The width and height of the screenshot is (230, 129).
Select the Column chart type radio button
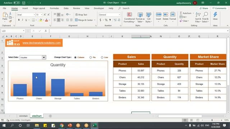tap(75, 57)
